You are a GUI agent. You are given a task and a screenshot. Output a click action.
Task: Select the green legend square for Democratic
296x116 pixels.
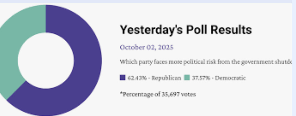tap(187, 77)
